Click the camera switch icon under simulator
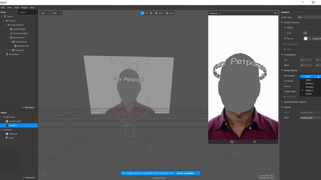Viewport: 321px width, 180px height. [x=232, y=142]
